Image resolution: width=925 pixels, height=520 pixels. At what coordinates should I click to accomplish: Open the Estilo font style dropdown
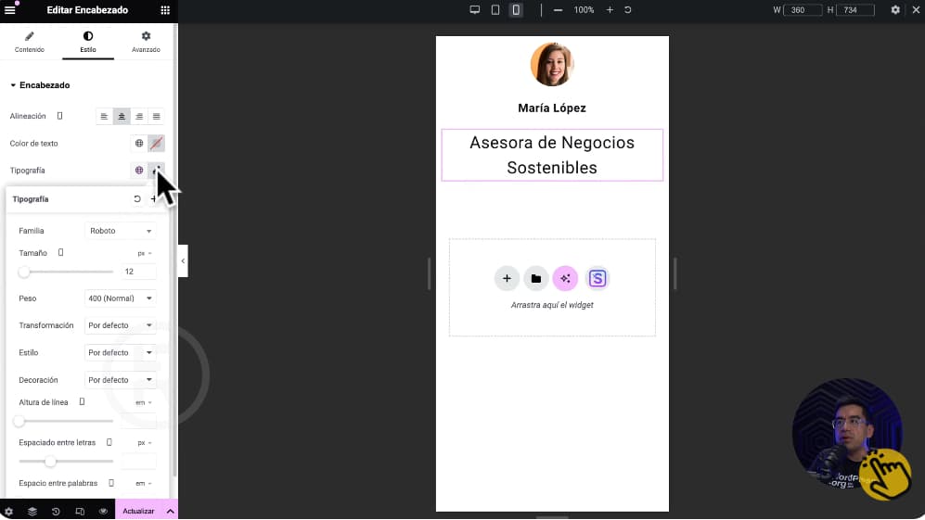tap(121, 352)
